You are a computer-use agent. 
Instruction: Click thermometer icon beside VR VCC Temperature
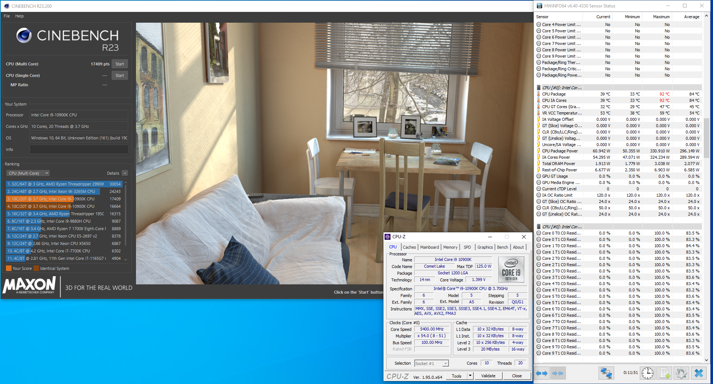538,113
